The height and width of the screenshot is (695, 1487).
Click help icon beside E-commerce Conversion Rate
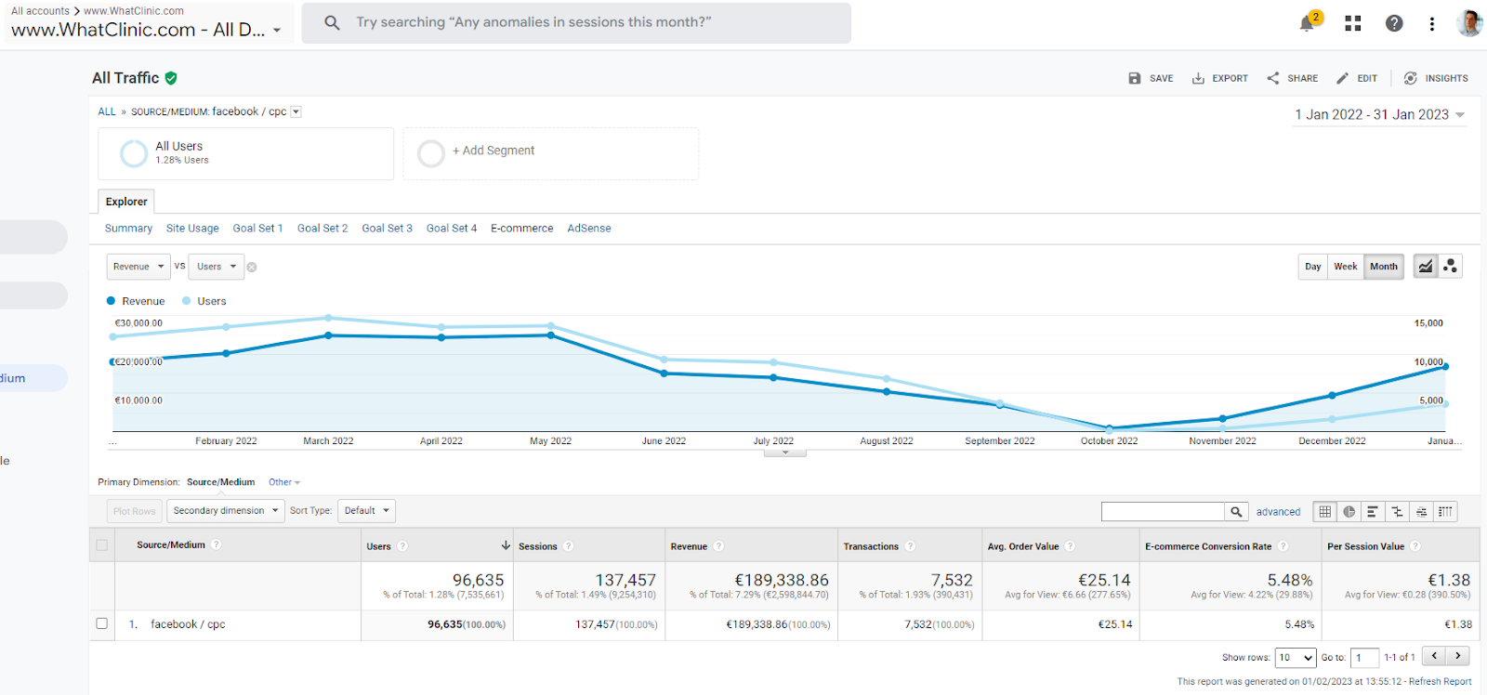tap(1283, 546)
